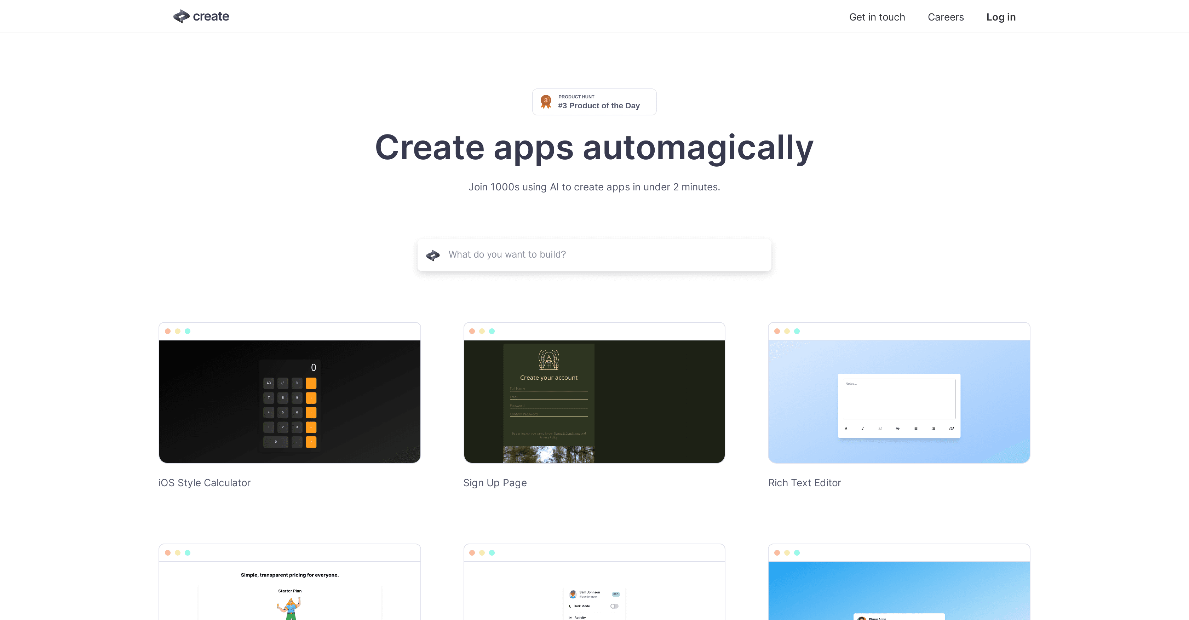Toggle the Dark Mode switch off
Image resolution: width=1189 pixels, height=620 pixels.
tap(614, 606)
